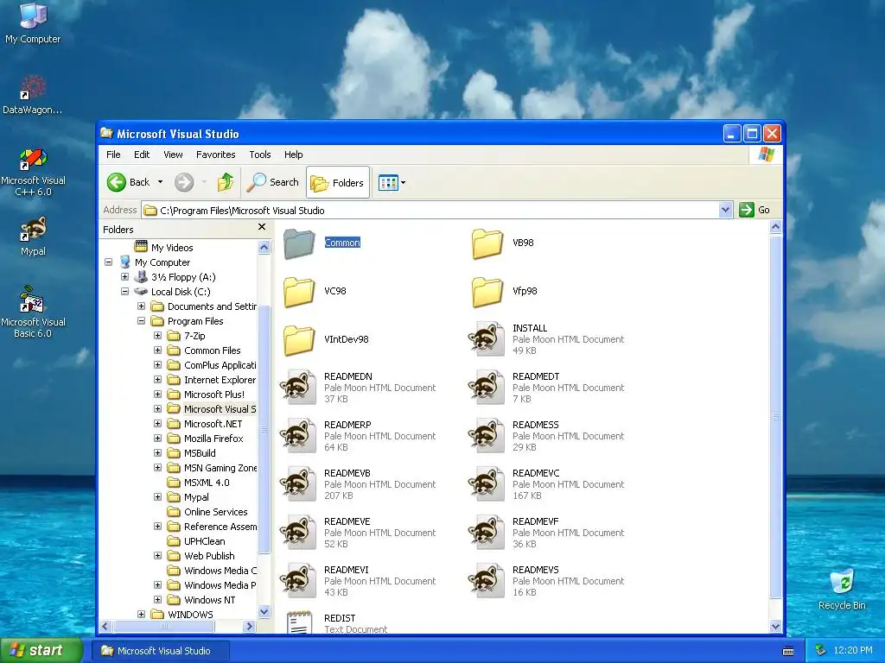Screen dimensions: 885x663
Task: Open the Edit menu
Action: [x=142, y=155]
